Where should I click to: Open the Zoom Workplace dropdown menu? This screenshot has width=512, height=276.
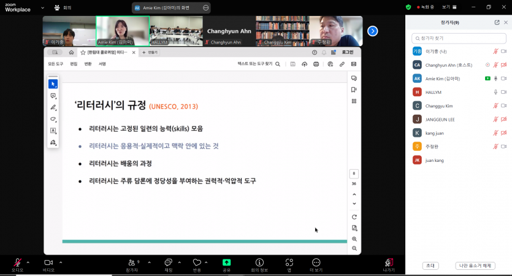point(42,8)
